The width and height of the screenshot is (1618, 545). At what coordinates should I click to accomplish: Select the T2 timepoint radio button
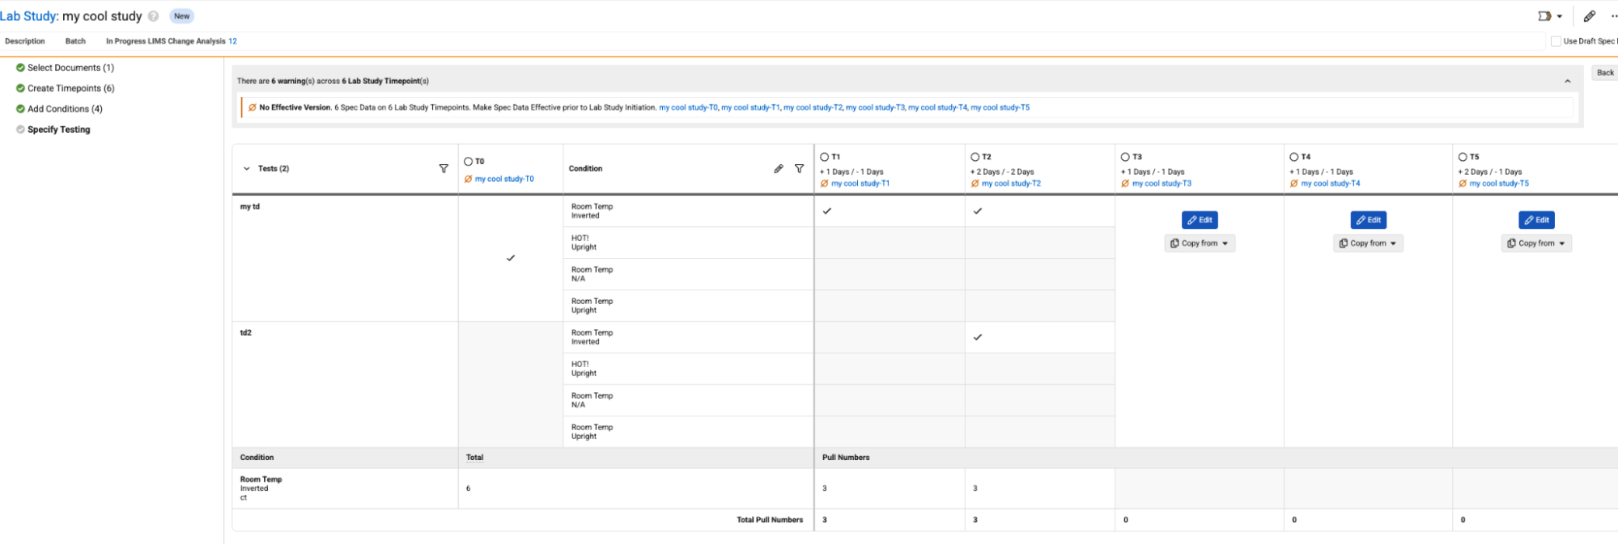click(x=975, y=157)
